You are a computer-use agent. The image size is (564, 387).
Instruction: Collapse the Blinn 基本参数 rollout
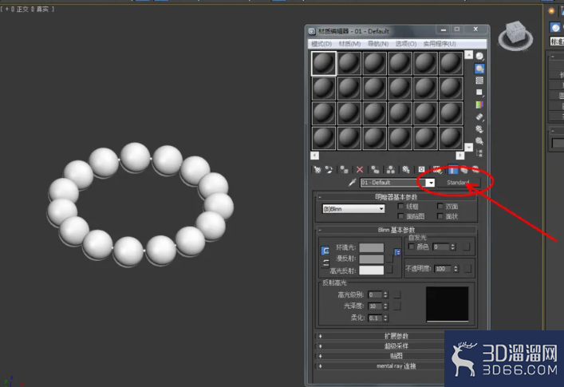tap(396, 230)
